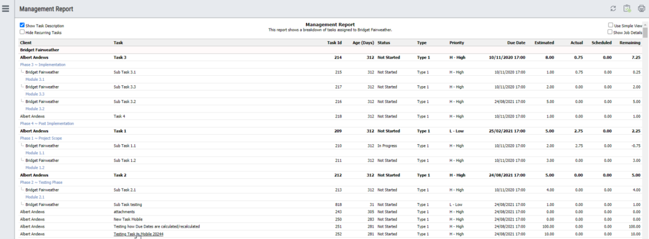The image size is (649, 239).
Task: Print the Management Report
Action: click(x=641, y=9)
